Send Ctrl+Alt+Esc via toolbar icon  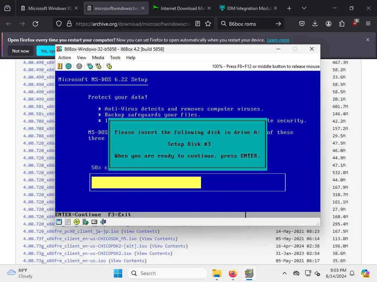[x=98, y=66]
